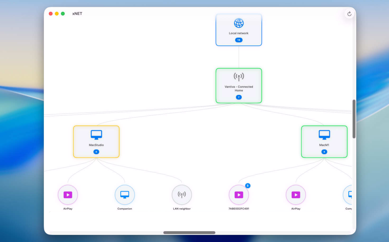Select the Companion node under MacStudio
The height and width of the screenshot is (242, 389).
(x=125, y=195)
